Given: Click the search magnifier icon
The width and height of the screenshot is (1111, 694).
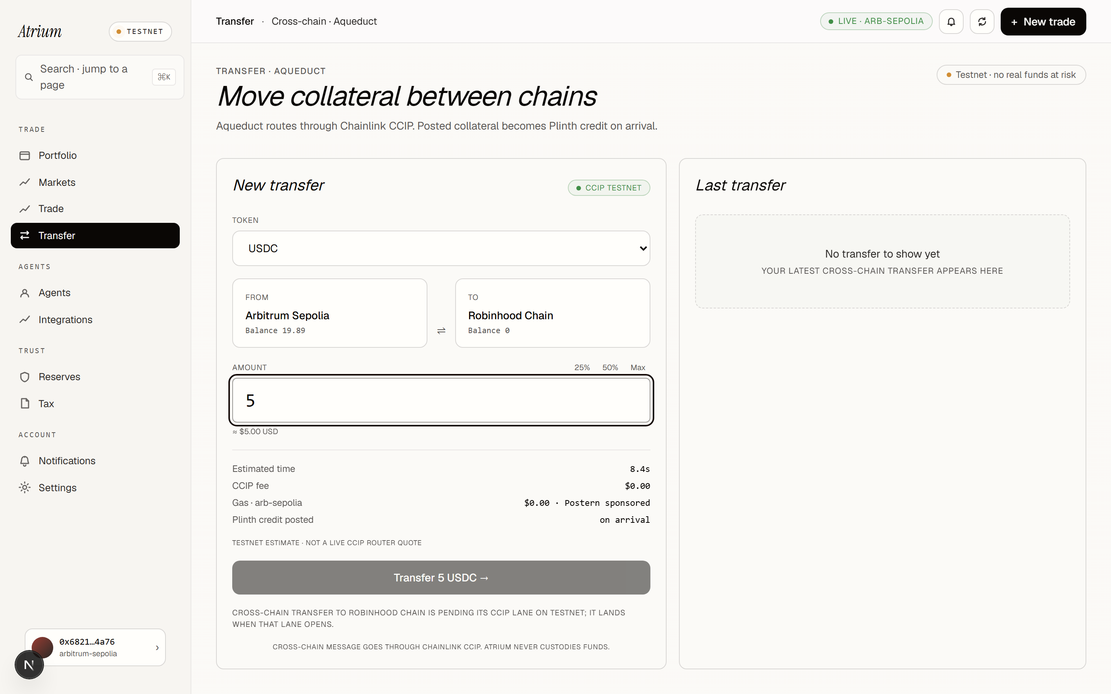Looking at the screenshot, I should (x=29, y=77).
